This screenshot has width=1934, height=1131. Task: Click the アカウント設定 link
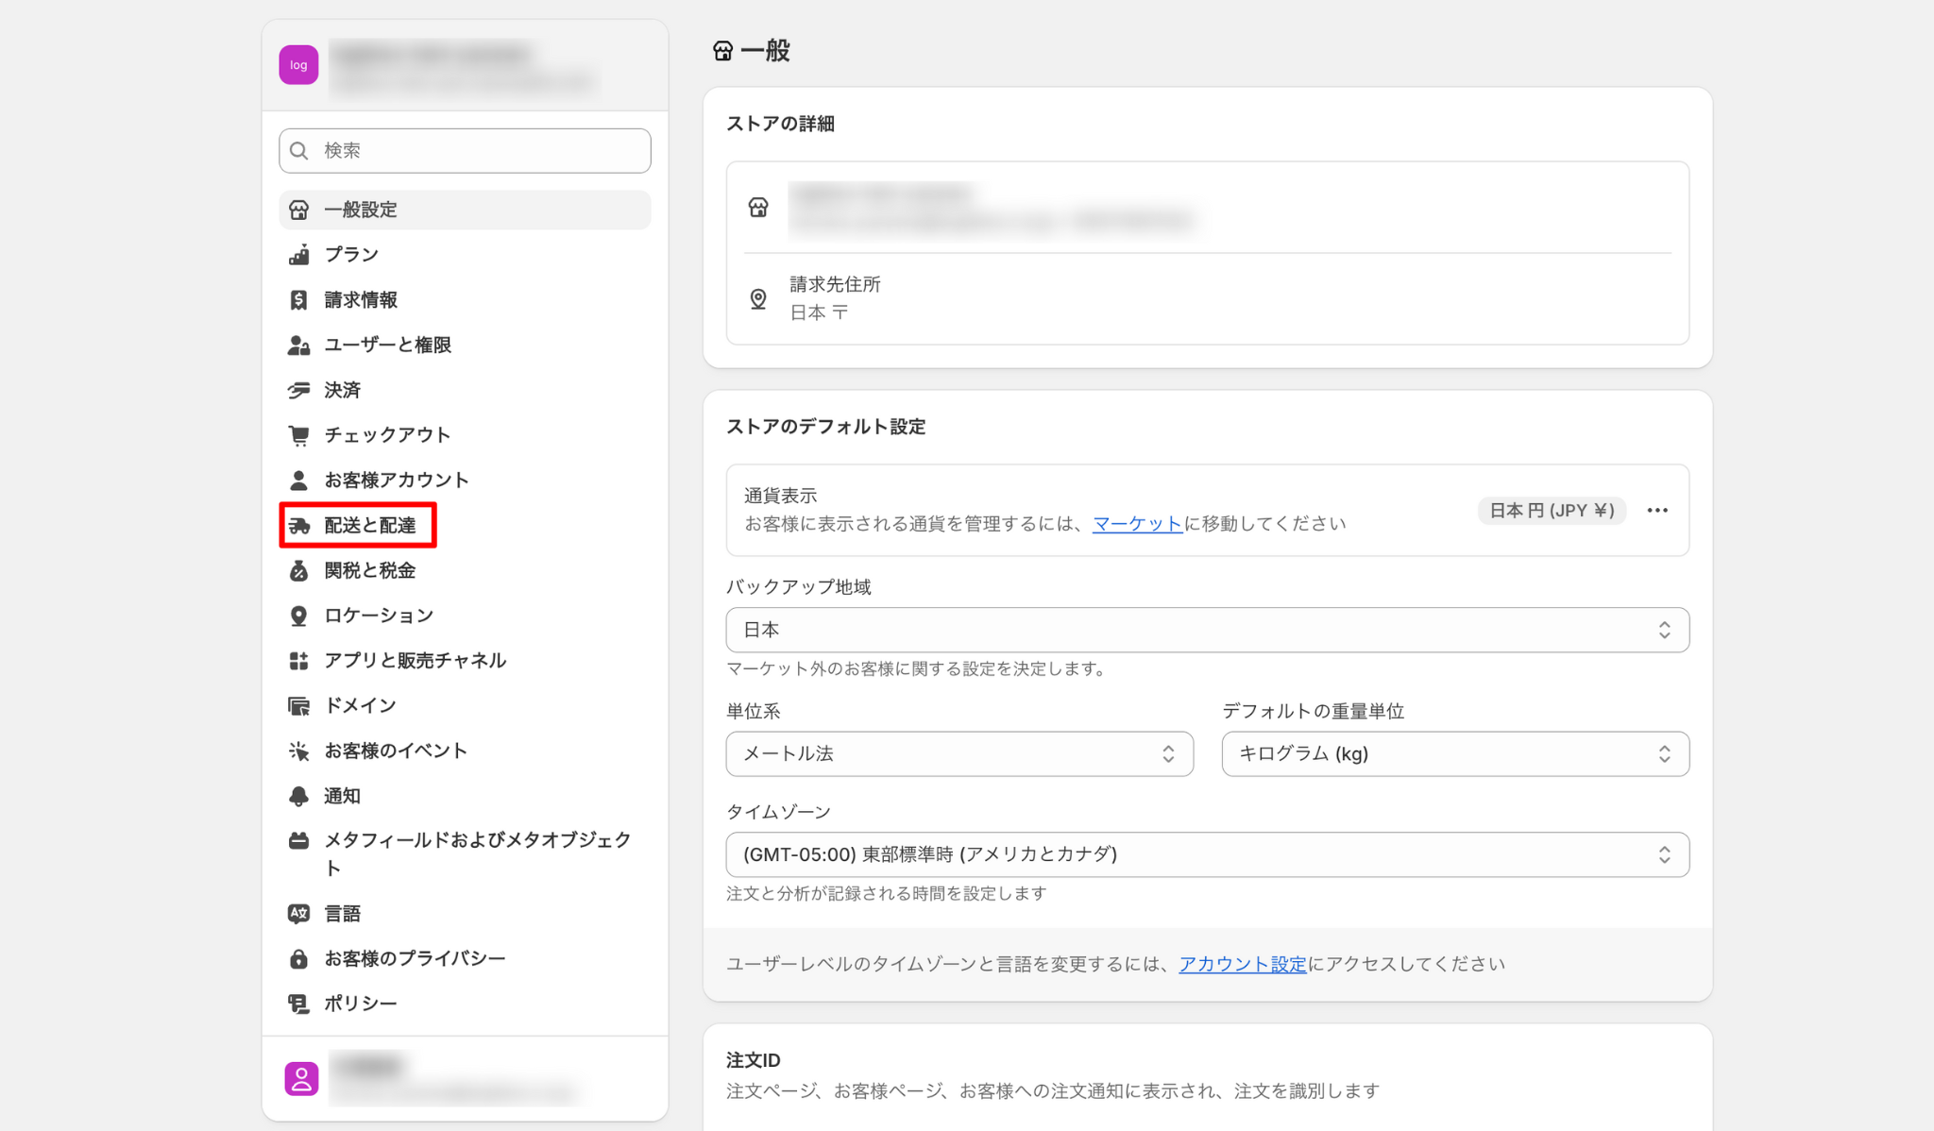[x=1242, y=964]
